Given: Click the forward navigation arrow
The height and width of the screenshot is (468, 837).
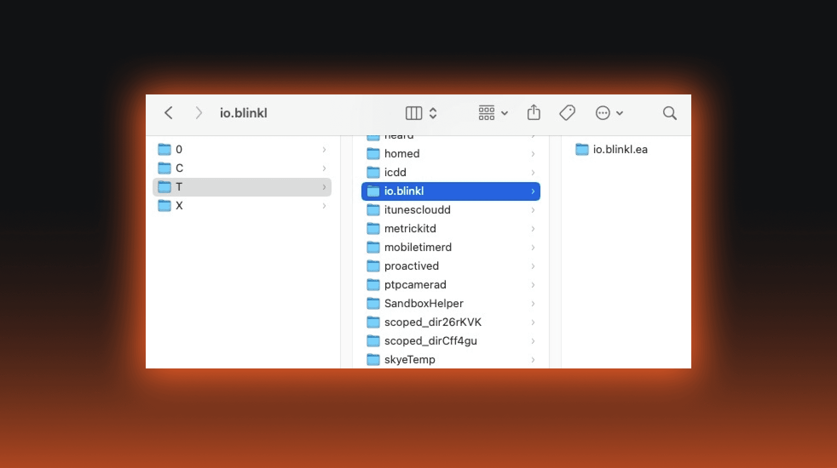Looking at the screenshot, I should pyautogui.click(x=199, y=113).
